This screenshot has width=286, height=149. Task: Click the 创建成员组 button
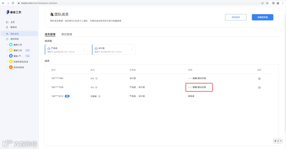pyautogui.click(x=262, y=17)
